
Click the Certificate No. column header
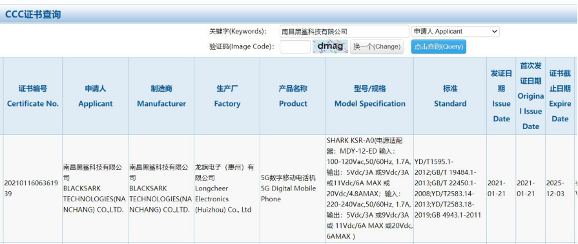pos(33,96)
